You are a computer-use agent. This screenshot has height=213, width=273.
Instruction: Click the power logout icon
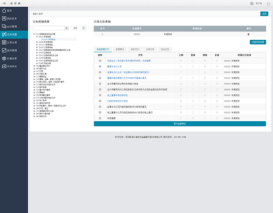tap(269, 4)
